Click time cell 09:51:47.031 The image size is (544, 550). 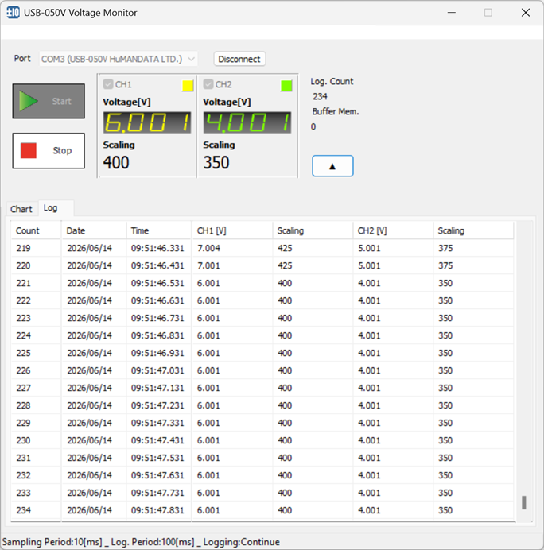tap(157, 370)
